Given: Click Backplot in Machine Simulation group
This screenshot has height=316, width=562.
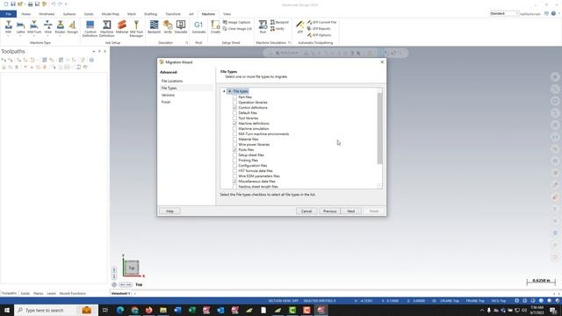Looking at the screenshot, I should point(279,22).
